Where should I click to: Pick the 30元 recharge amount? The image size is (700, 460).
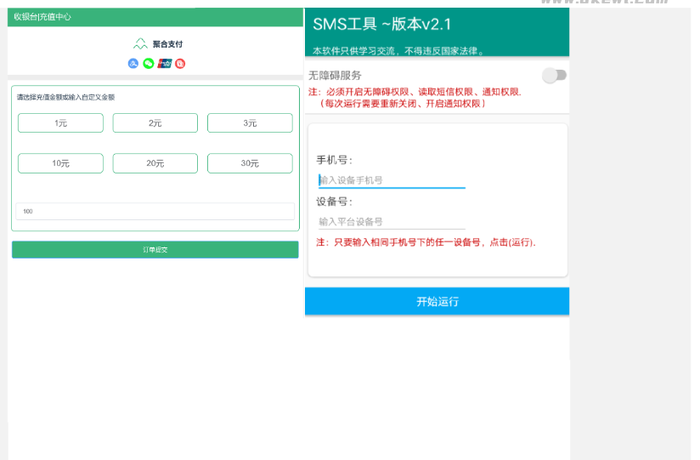[250, 163]
